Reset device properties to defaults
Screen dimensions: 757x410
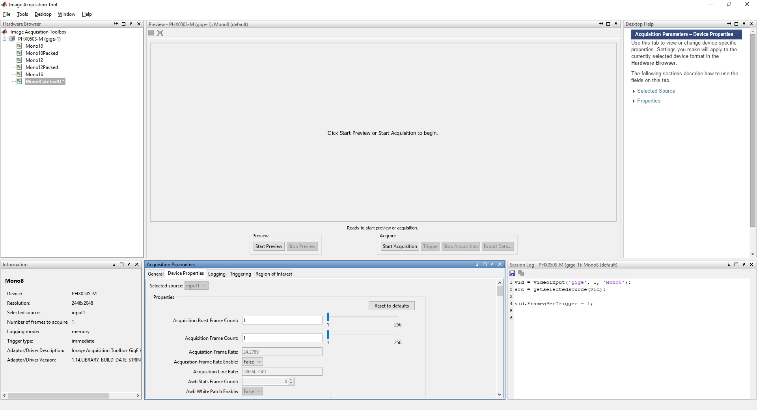391,306
